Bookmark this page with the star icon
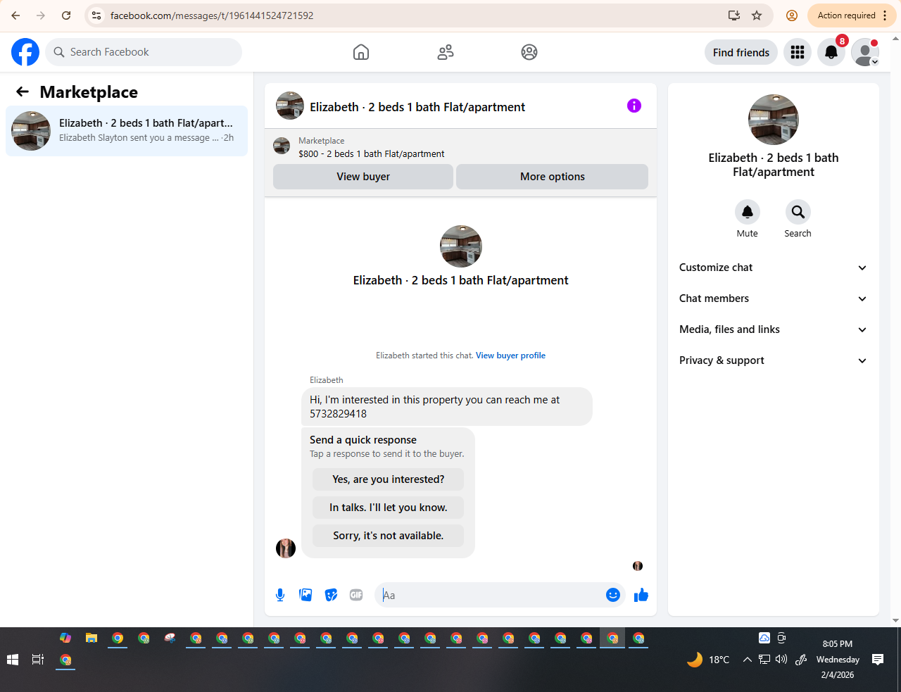This screenshot has height=692, width=901. tap(757, 15)
